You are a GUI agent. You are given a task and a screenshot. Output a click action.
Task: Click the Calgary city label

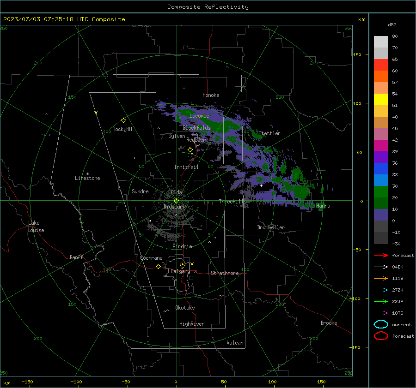coord(180,271)
